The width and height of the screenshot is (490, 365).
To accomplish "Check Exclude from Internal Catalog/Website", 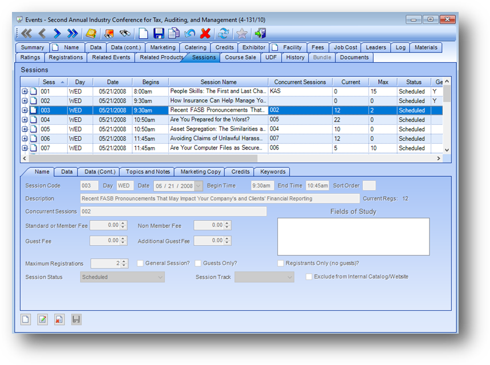I will 309,277.
